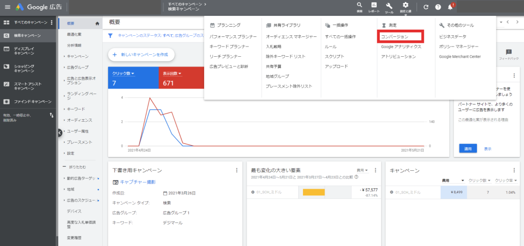Image resolution: width=524 pixels, height=246 pixels.
Task: Open 費用 dropdown in 最も変化の大きい要素 card
Action: pos(362,170)
